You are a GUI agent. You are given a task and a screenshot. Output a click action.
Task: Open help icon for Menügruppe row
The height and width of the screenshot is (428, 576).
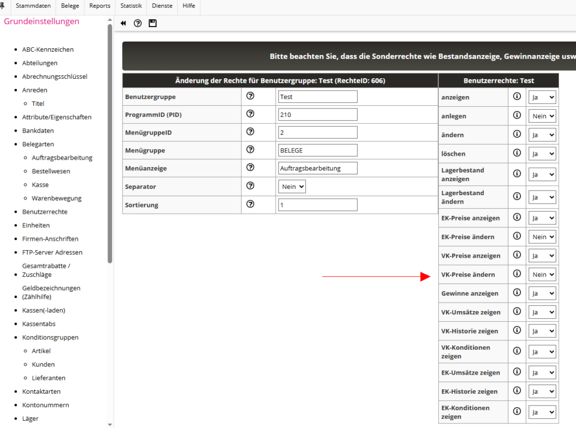coord(250,150)
